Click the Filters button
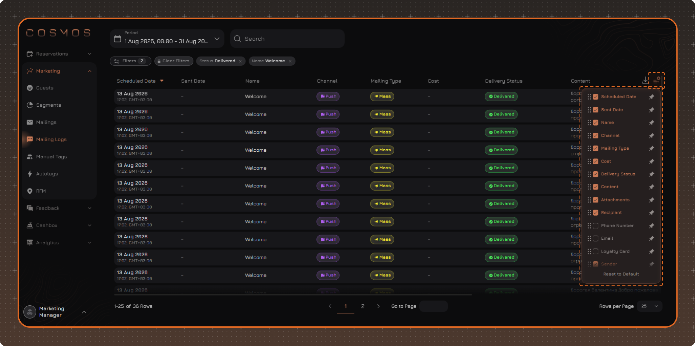The width and height of the screenshot is (695, 346). tap(130, 61)
